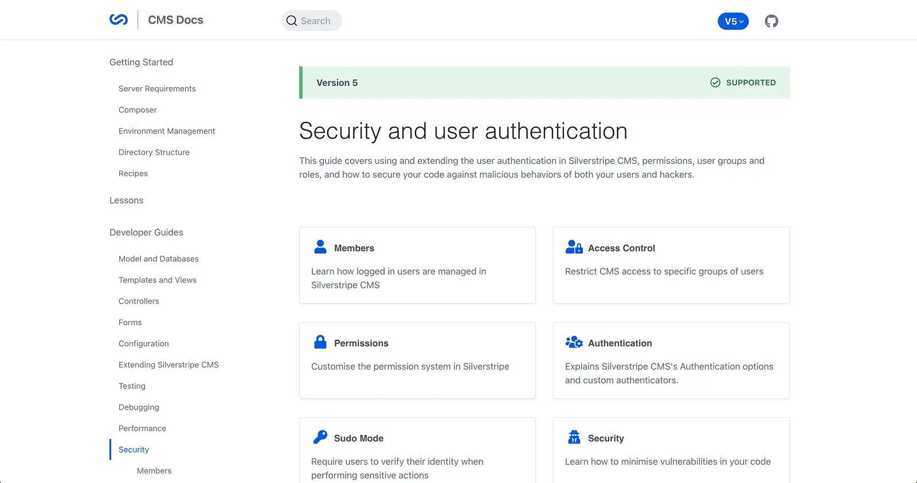Click the Sudo Mode key icon
The width and height of the screenshot is (917, 483).
point(320,437)
